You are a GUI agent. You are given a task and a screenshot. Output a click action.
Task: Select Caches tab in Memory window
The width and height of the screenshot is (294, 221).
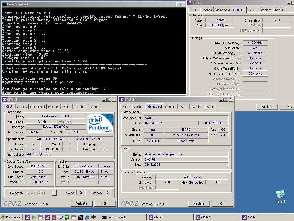[207, 10]
